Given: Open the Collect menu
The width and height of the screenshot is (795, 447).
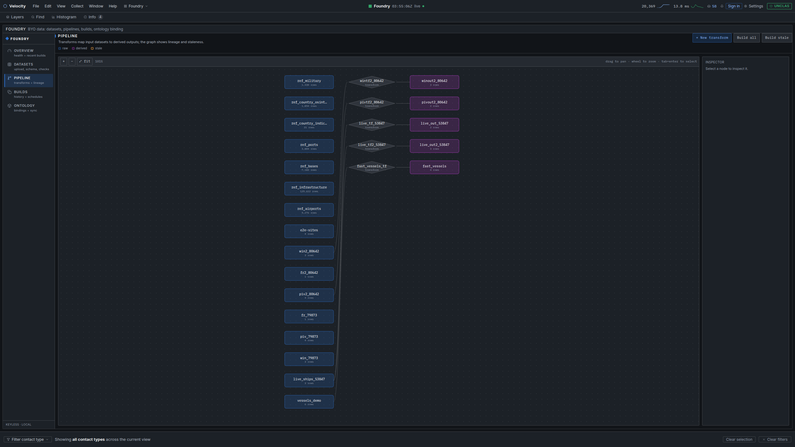Looking at the screenshot, I should [77, 6].
